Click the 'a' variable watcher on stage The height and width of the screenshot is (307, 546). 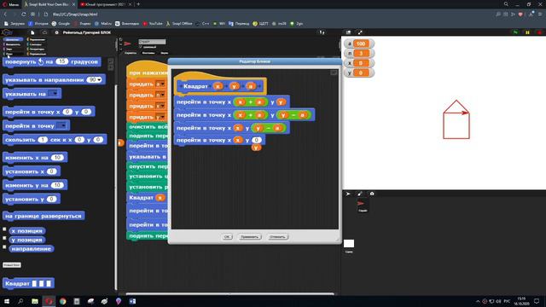(359, 43)
